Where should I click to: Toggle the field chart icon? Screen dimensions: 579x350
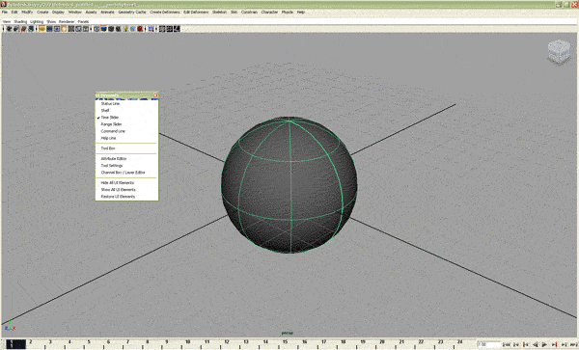(x=71, y=28)
